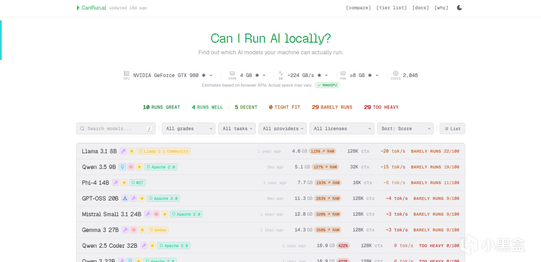Screen dimensions: 541x262
Task: Click Gemma 3 27B star icon
Action: pos(142,230)
